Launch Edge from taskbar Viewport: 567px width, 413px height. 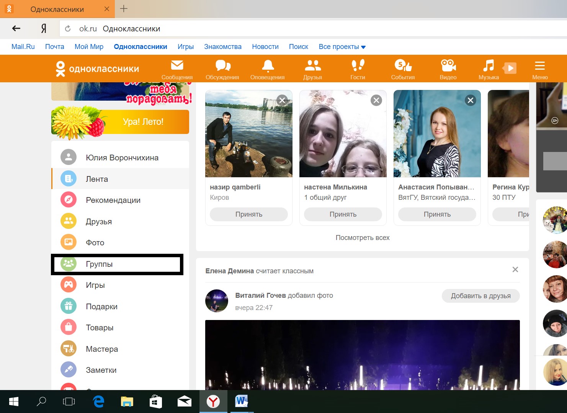click(x=99, y=402)
